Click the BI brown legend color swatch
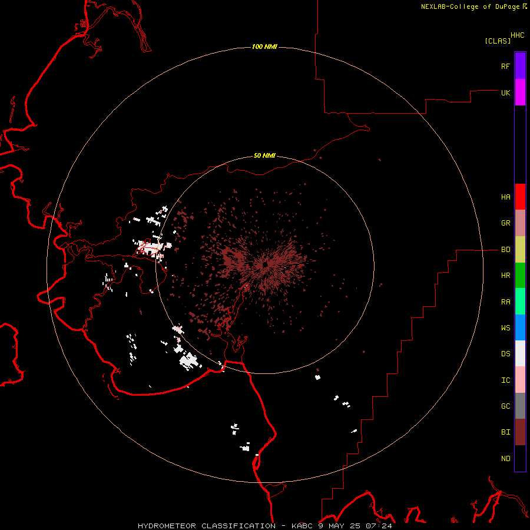Image resolution: width=530 pixels, height=530 pixels. (520, 432)
